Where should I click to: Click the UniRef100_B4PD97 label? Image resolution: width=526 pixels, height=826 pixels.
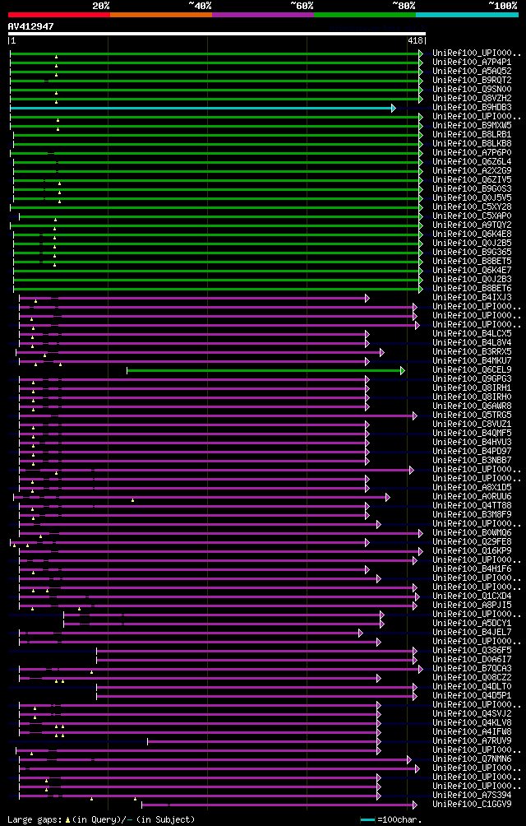[472, 451]
